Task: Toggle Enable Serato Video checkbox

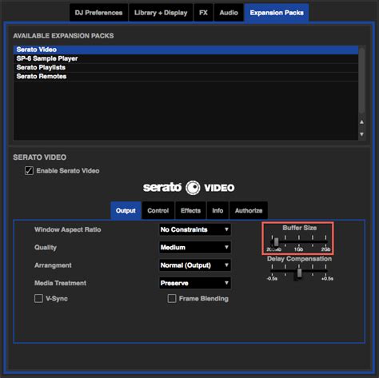Action: coord(29,170)
